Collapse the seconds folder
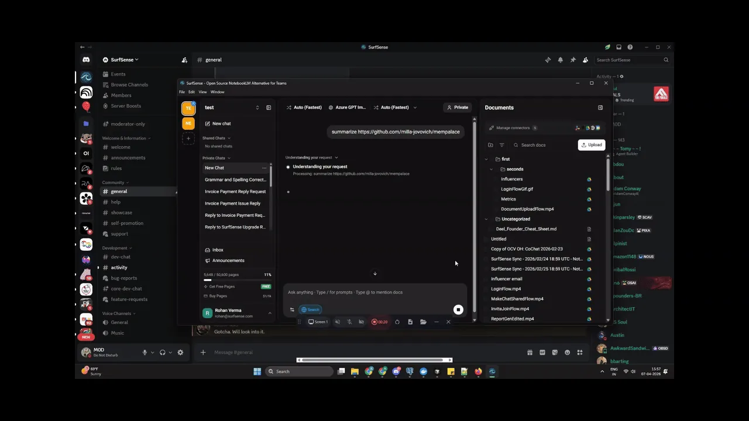749x421 pixels. [491, 169]
